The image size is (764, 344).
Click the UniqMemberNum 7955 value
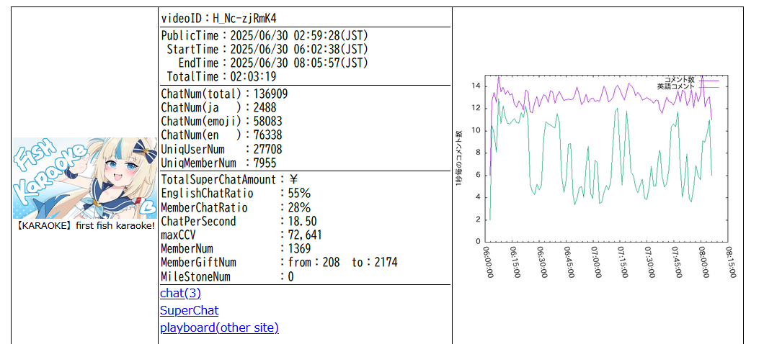(265, 163)
